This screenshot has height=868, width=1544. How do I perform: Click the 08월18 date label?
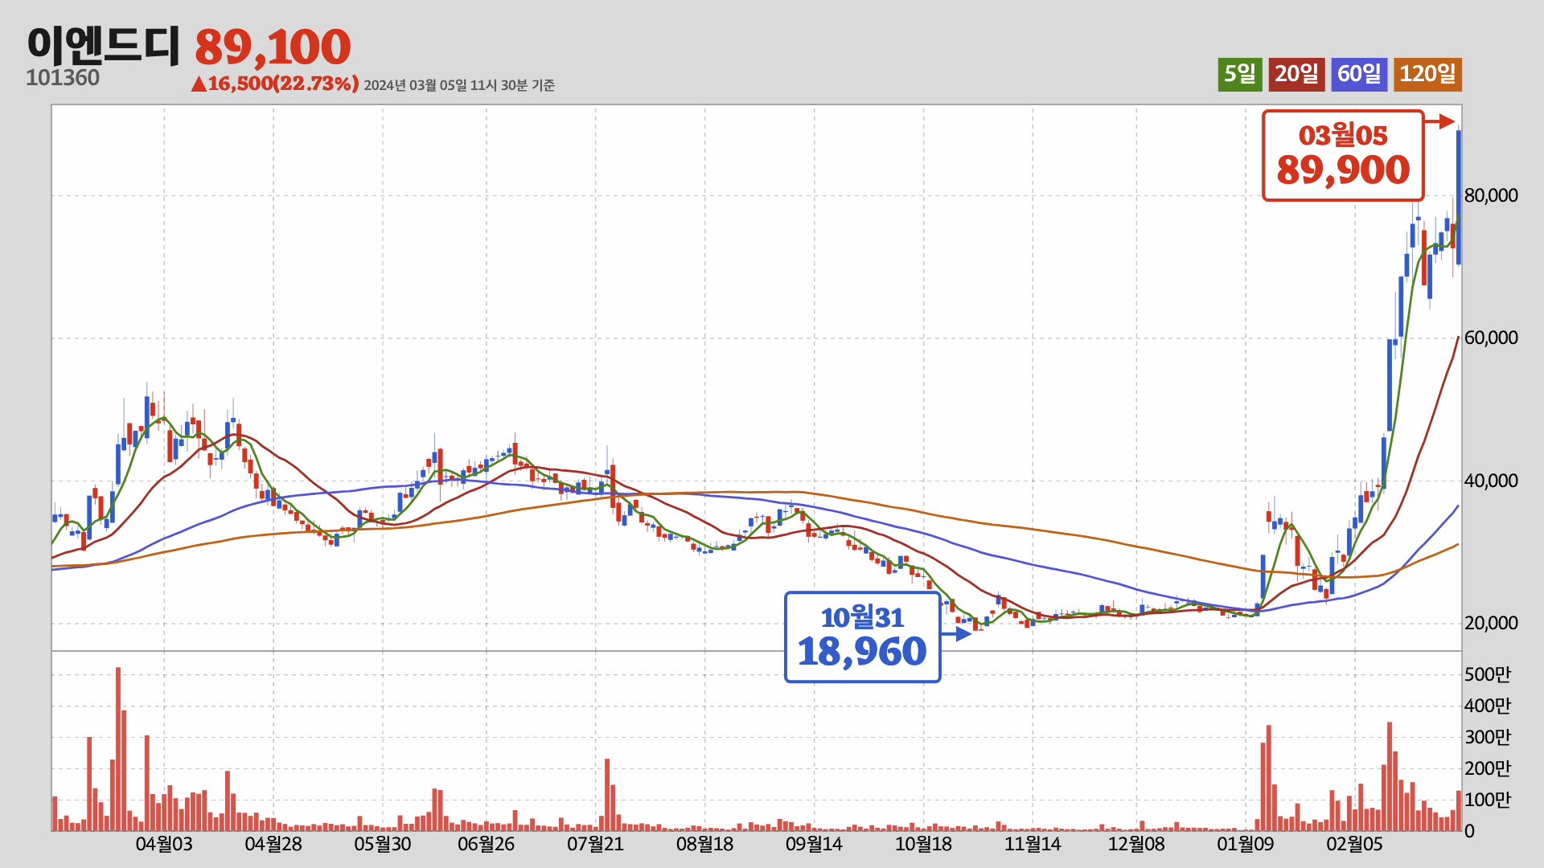(705, 844)
